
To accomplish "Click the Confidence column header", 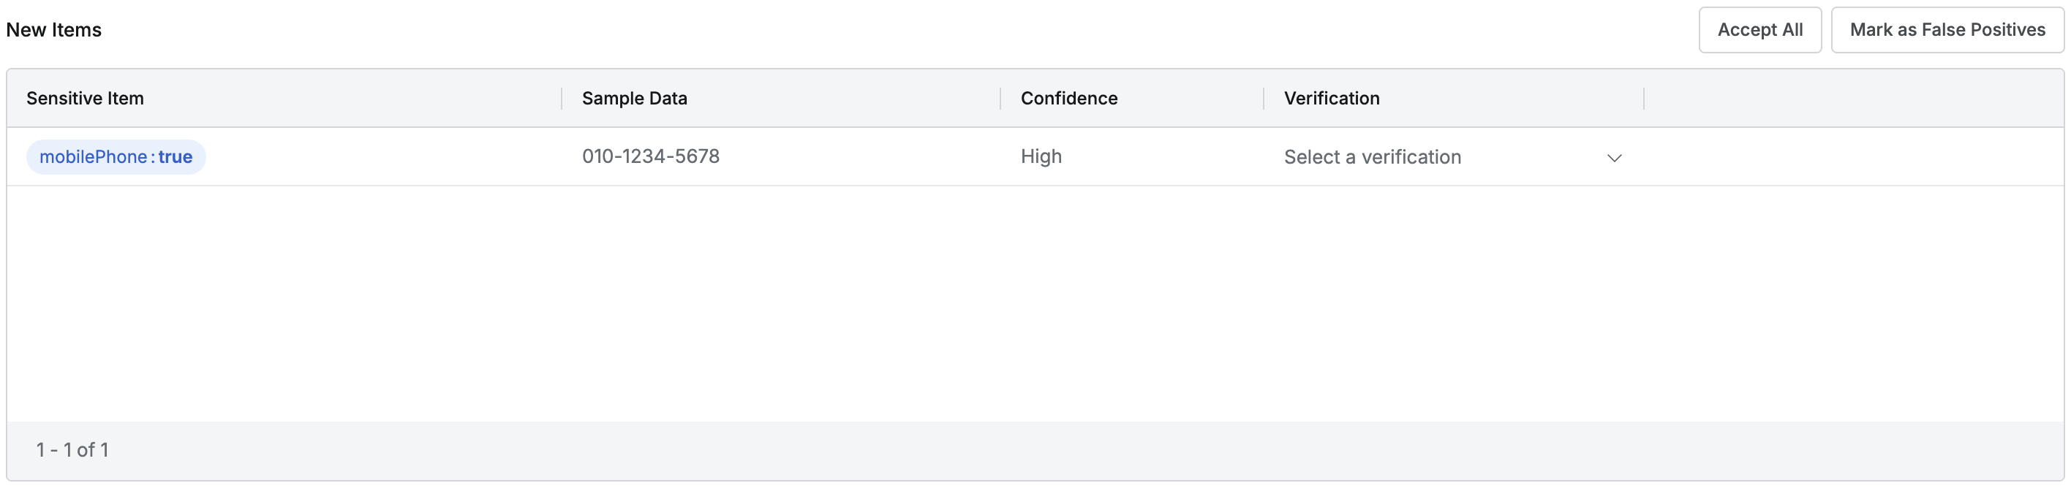I will pos(1068,98).
